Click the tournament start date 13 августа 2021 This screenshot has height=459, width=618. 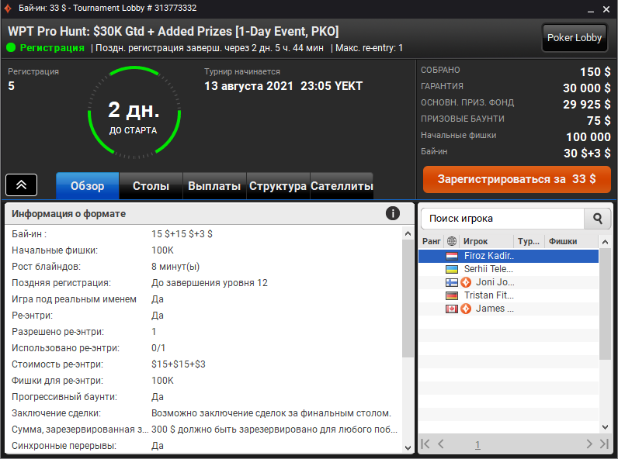coord(248,86)
